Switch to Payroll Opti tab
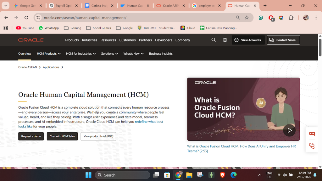This screenshot has height=181, width=322. [x=63, y=6]
